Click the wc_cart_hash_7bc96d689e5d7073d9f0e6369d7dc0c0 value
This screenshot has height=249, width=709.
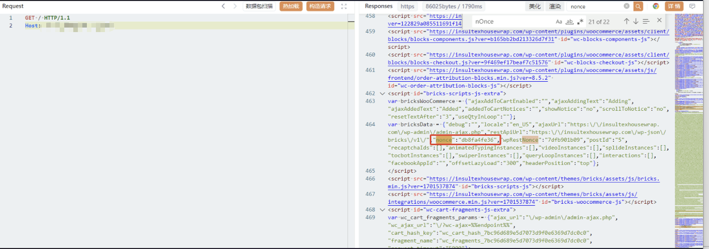pos(513,233)
